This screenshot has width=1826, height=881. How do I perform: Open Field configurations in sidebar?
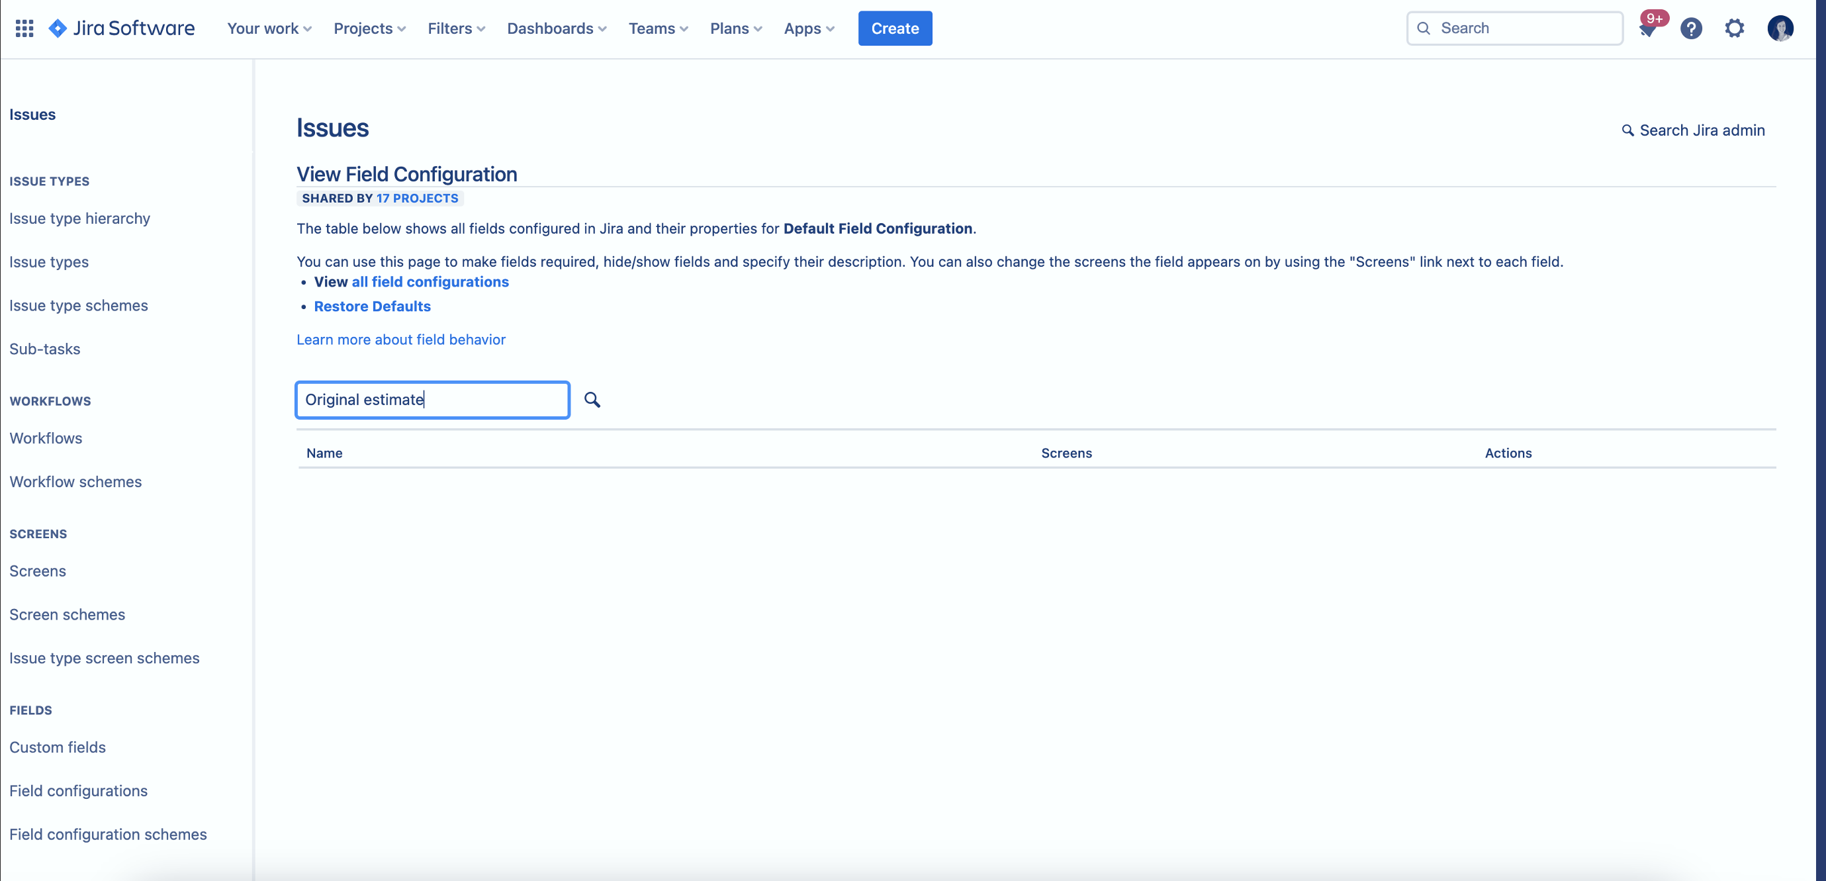pyautogui.click(x=78, y=791)
